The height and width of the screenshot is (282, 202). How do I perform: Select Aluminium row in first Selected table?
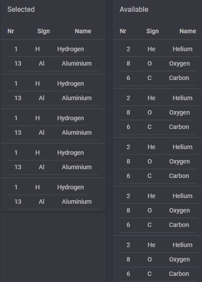click(x=53, y=64)
